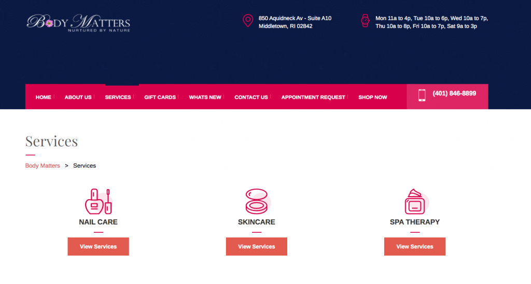Viewport: 531px width, 284px height.
Task: View Services under Skincare
Action: tap(256, 247)
